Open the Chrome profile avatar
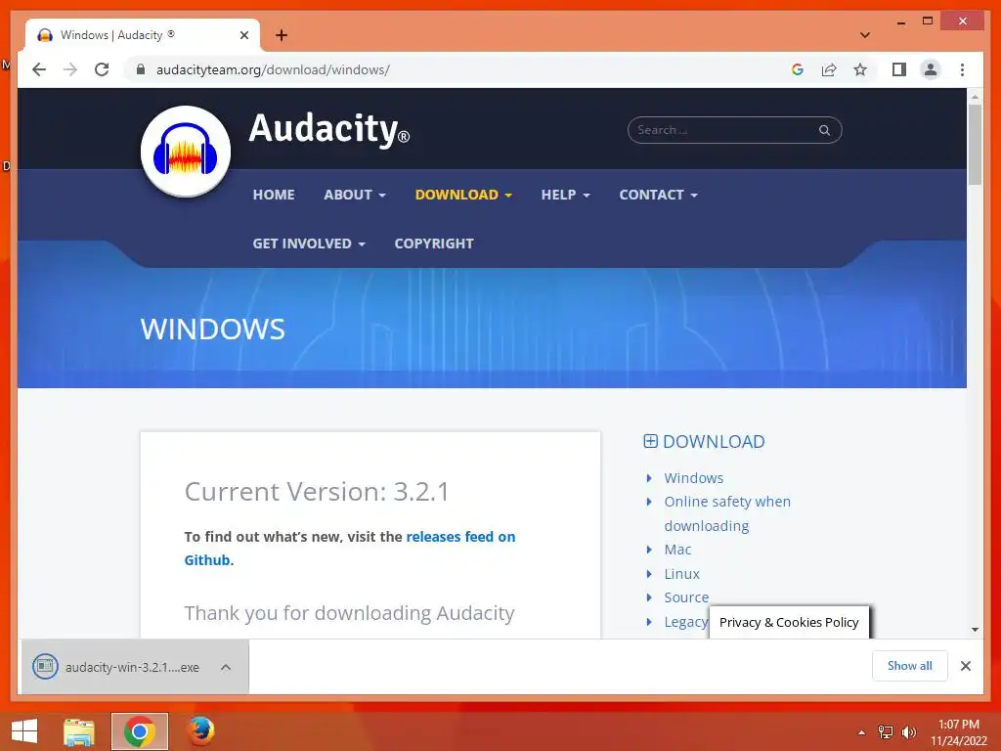 pos(931,69)
